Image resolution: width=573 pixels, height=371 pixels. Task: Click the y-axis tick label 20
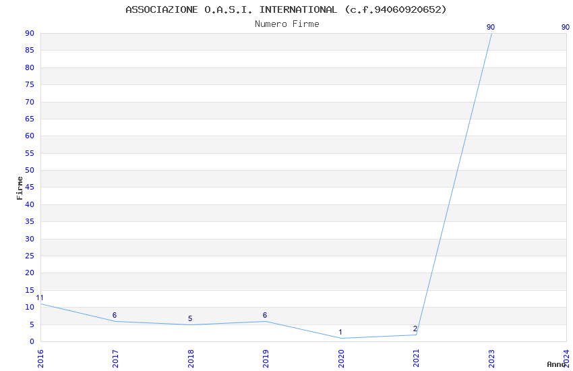[30, 273]
